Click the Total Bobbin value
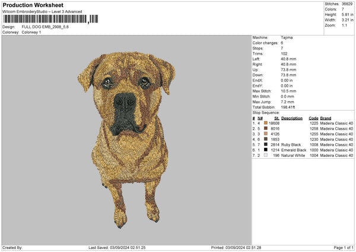This screenshot has width=356, height=252. point(291,106)
